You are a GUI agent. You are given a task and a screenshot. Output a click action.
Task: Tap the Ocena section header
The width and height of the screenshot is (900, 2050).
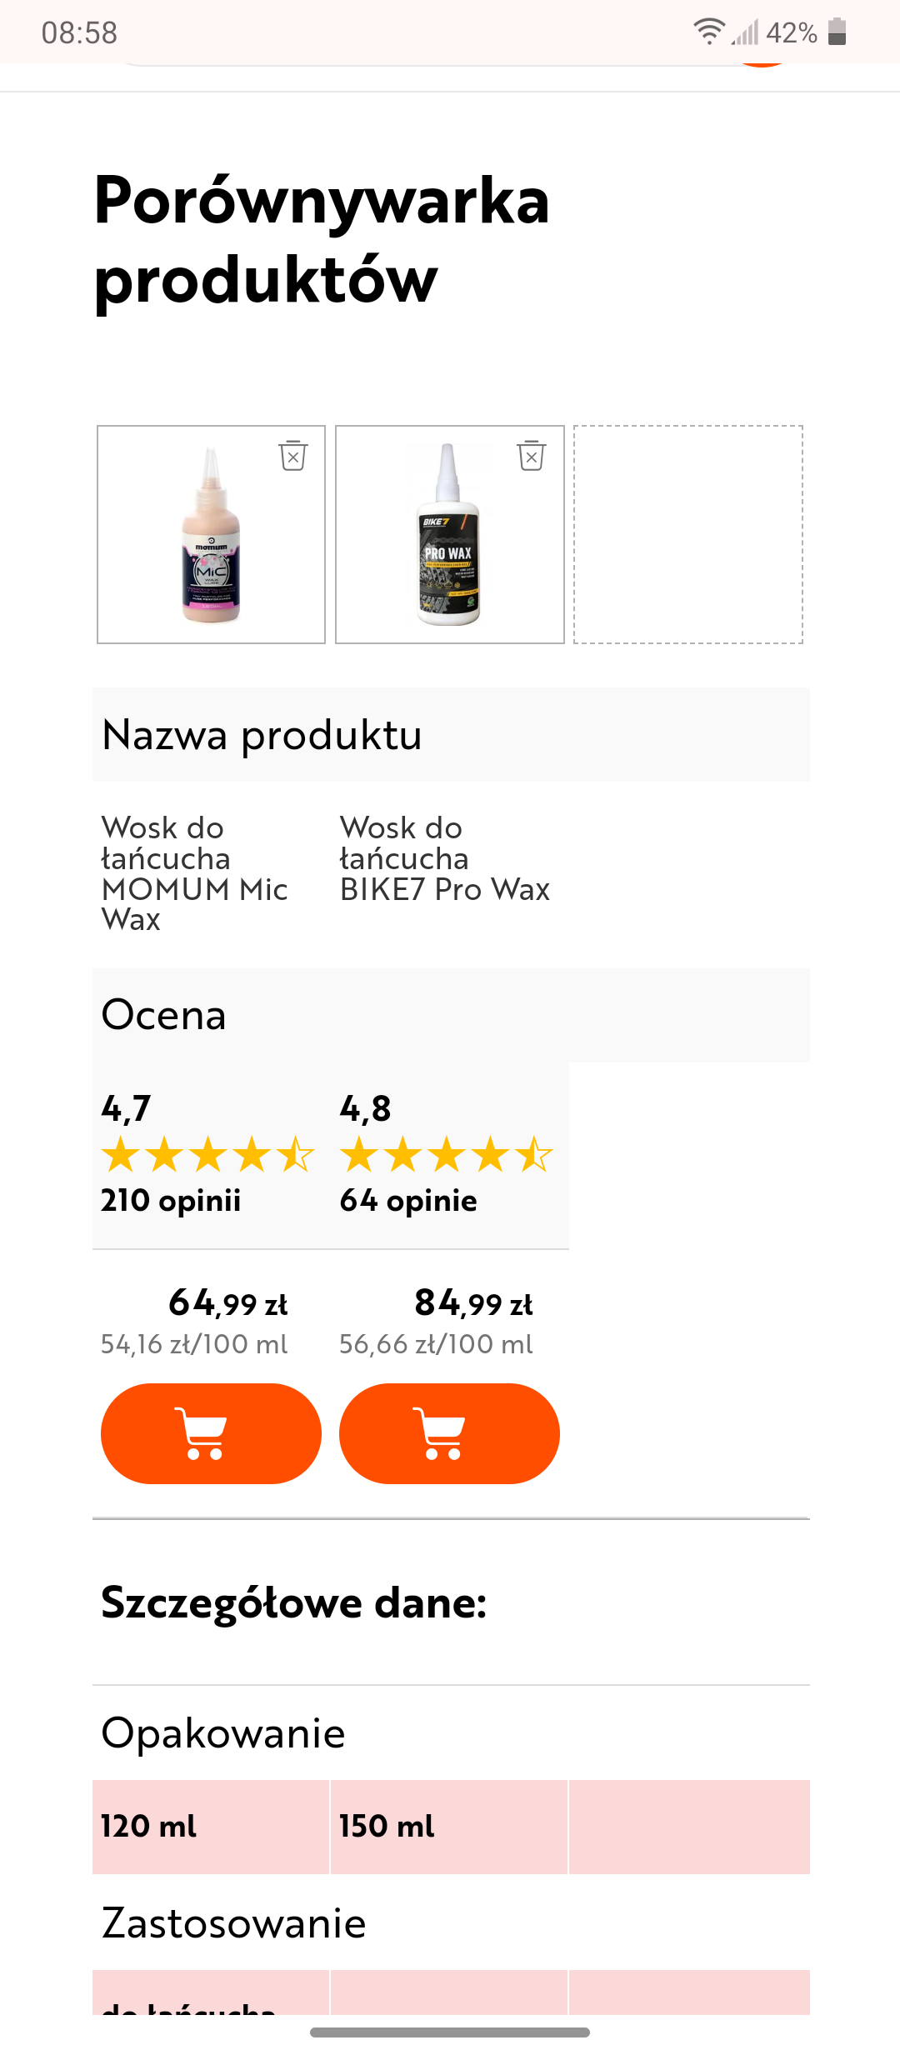tap(164, 1015)
